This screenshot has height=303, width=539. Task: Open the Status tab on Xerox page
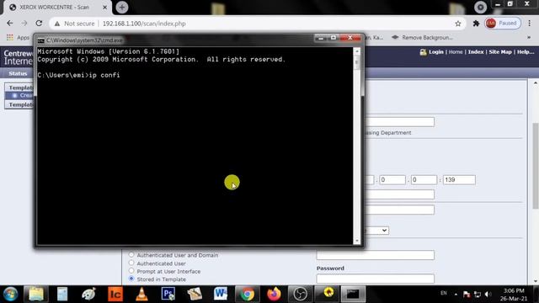pyautogui.click(x=18, y=73)
